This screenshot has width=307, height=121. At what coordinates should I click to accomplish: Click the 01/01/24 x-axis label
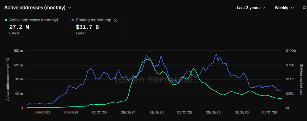[x=71, y=112]
